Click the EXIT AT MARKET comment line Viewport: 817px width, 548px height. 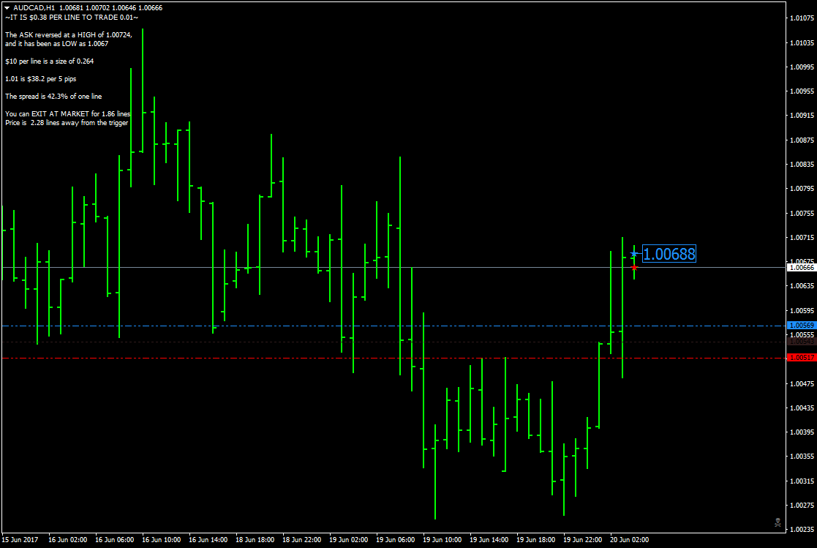(x=67, y=113)
